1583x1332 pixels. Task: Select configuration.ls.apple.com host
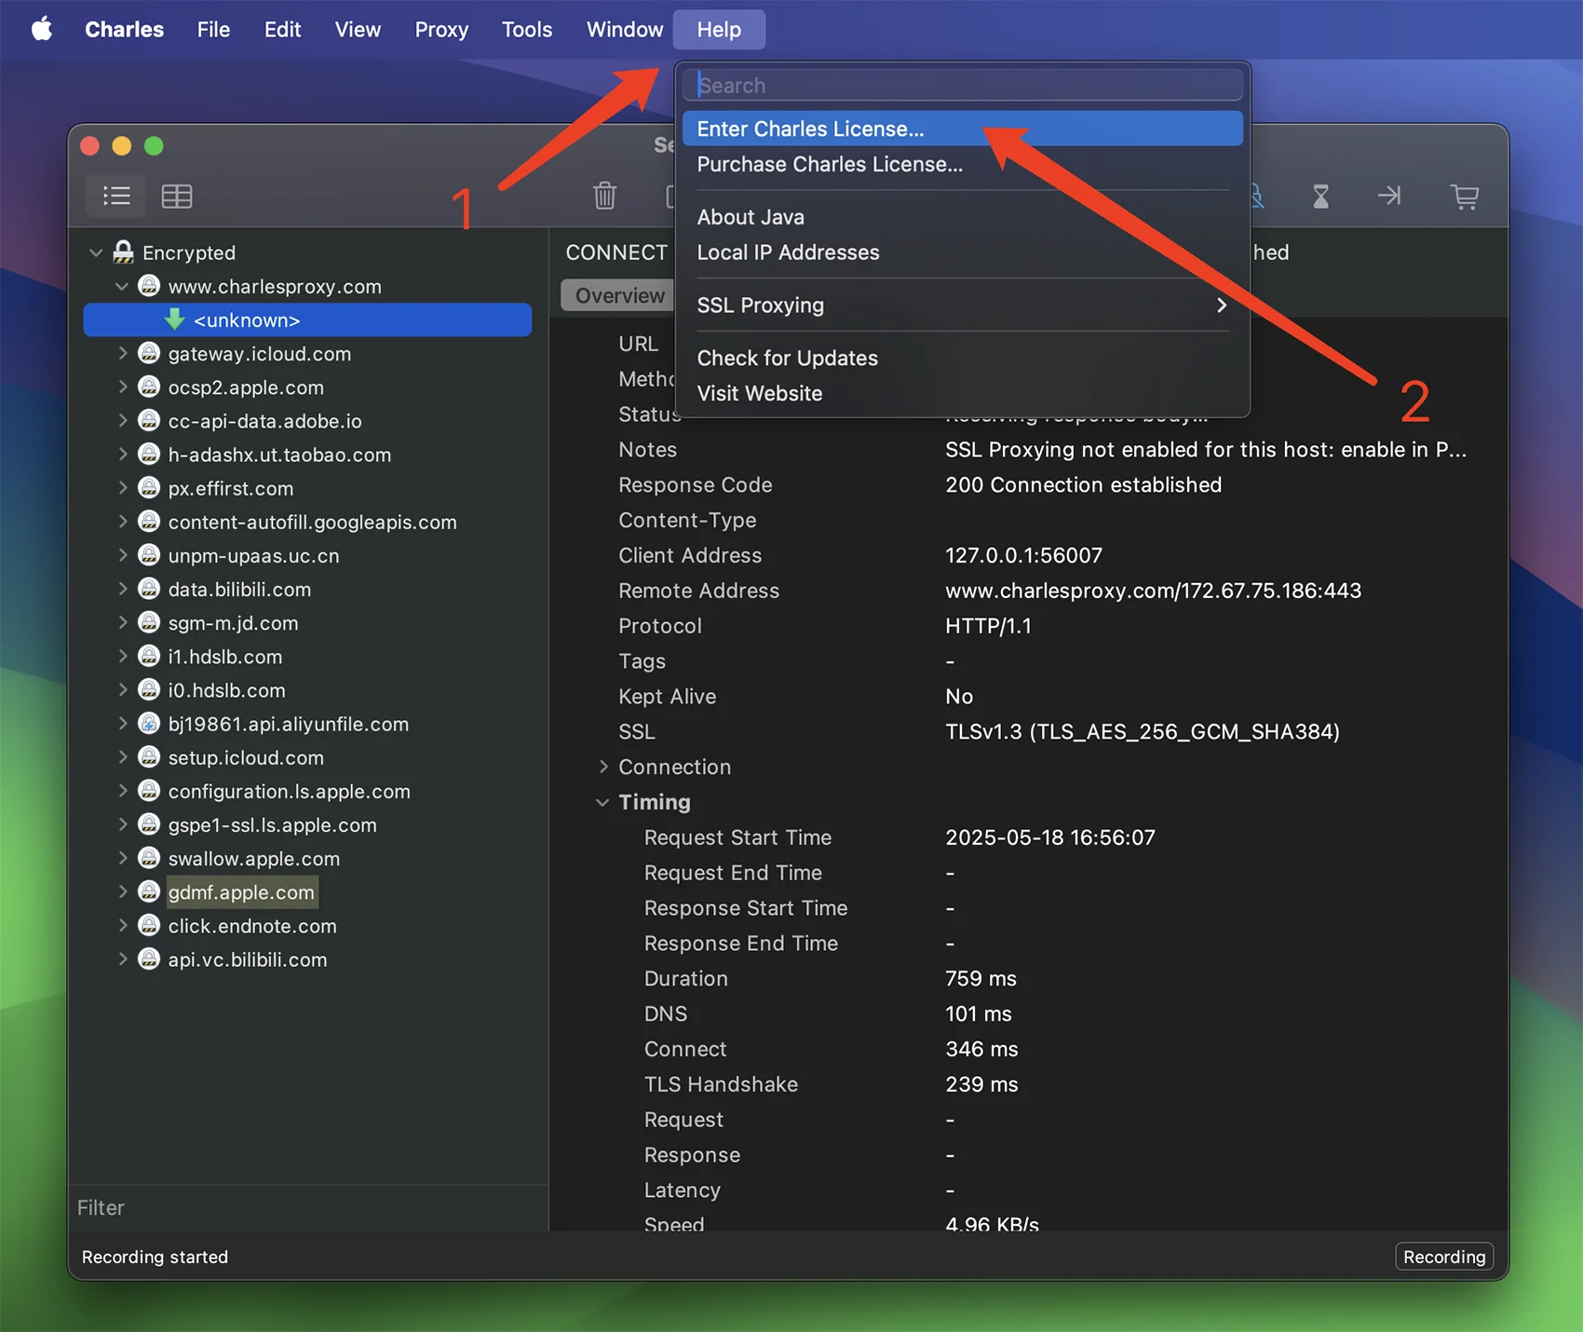289,791
